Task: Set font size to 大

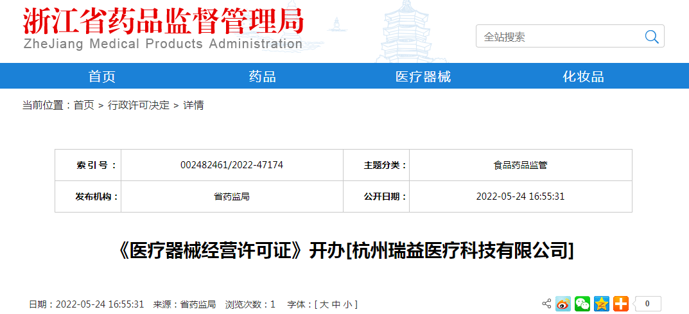Action: click(324, 304)
